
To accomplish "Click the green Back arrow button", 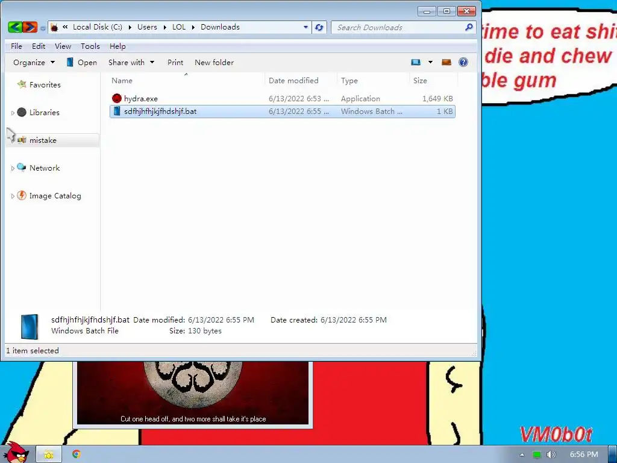I will 15,27.
